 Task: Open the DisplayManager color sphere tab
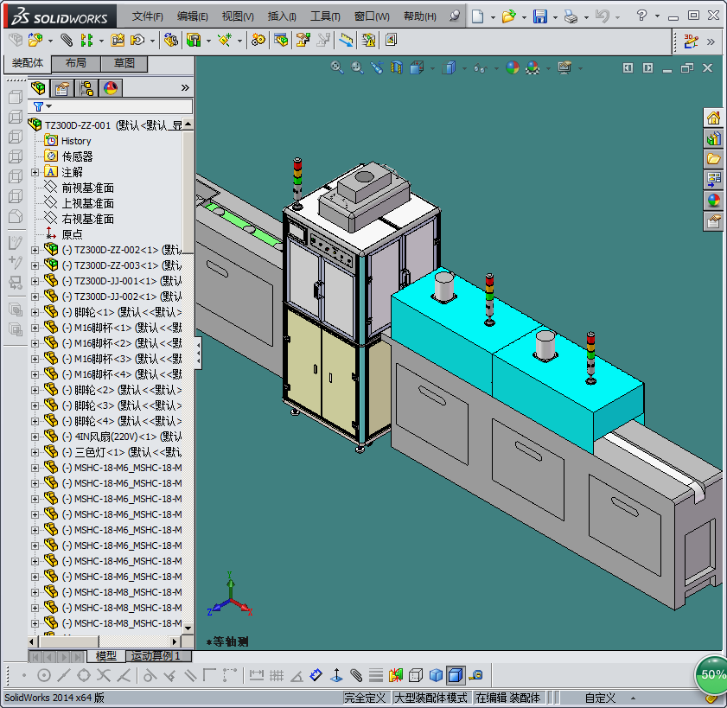click(111, 88)
